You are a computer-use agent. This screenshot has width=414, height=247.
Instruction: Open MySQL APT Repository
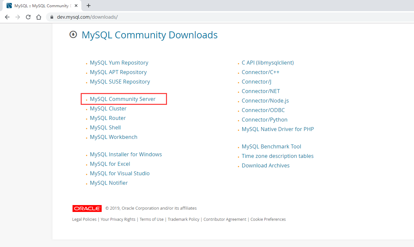pyautogui.click(x=118, y=72)
